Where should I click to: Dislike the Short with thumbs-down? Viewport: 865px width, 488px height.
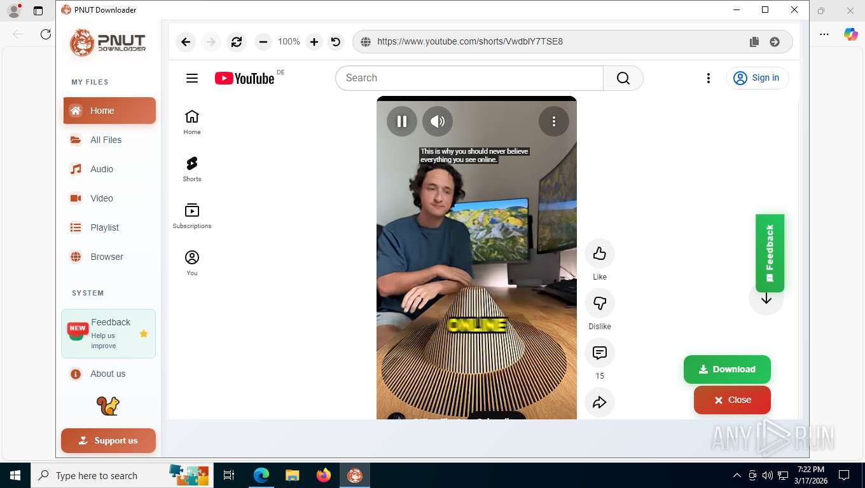click(x=600, y=304)
